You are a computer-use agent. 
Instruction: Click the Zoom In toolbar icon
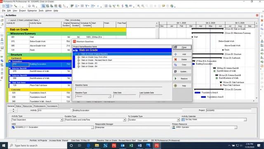pos(139,6)
